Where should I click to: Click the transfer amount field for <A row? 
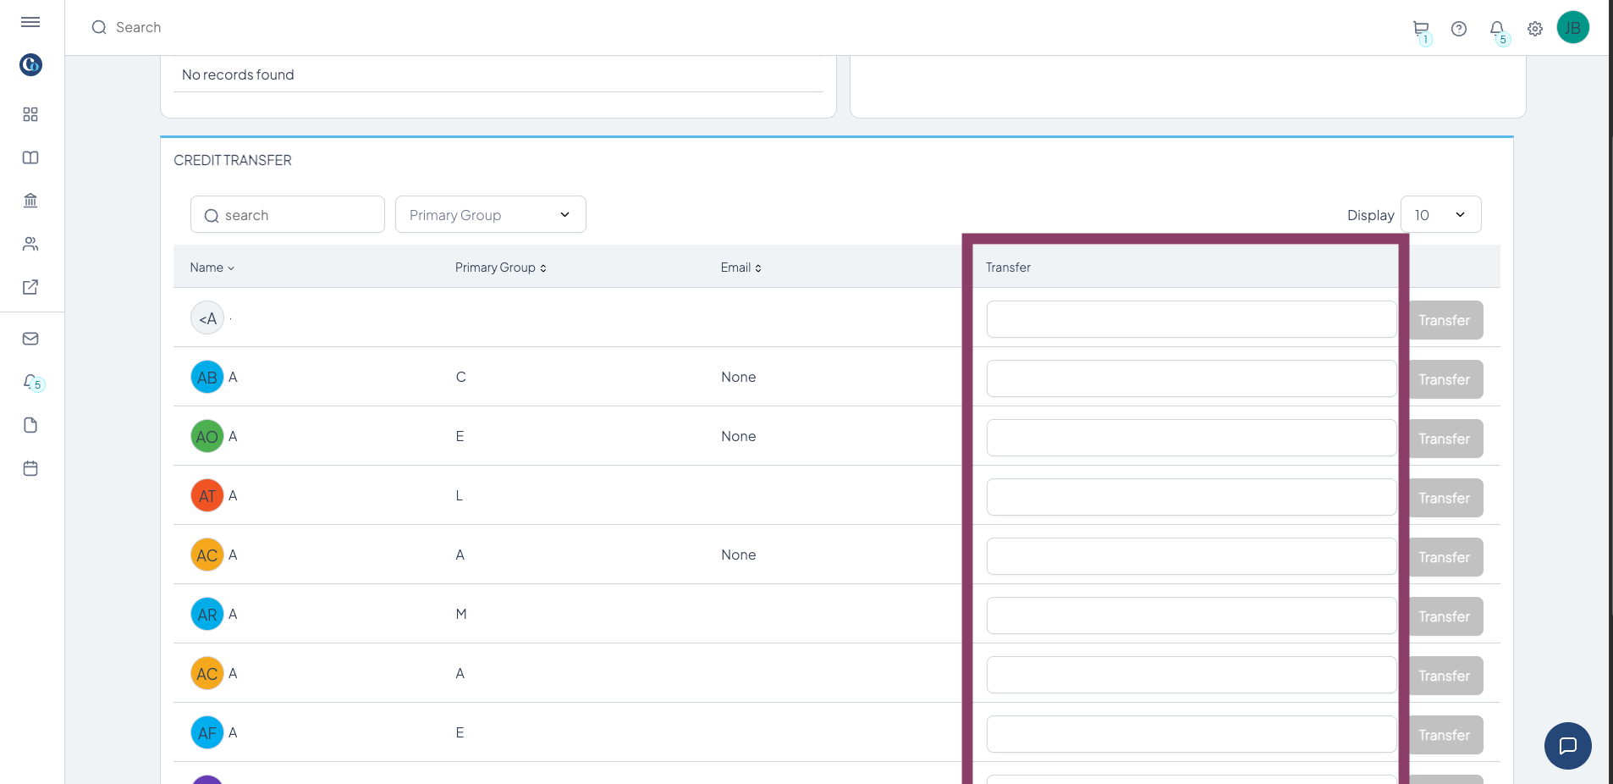(x=1192, y=319)
